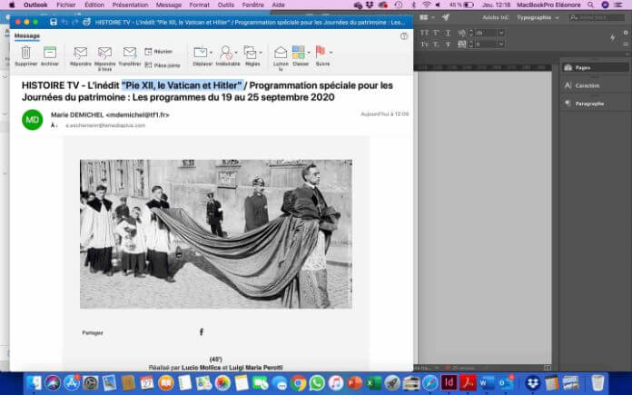The width and height of the screenshot is (632, 395).
Task: Click InDesign subscript T icon
Action: (x=436, y=44)
